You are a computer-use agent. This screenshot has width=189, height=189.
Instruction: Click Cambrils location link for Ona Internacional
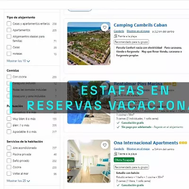click(119, 149)
